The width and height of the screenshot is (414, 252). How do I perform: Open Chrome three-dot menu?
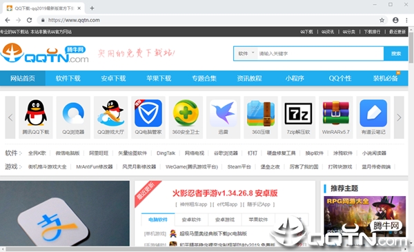pos(406,20)
